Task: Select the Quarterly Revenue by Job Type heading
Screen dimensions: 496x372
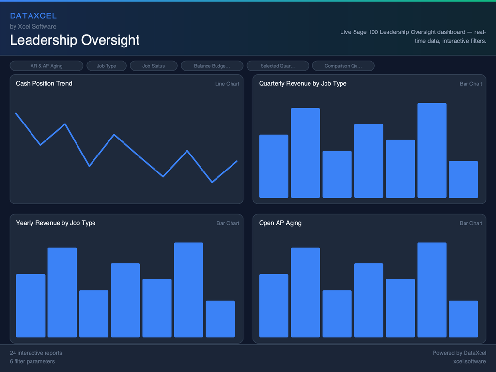Action: 303,83
